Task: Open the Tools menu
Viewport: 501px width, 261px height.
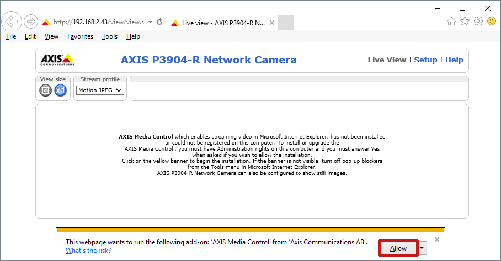Action: click(x=110, y=36)
